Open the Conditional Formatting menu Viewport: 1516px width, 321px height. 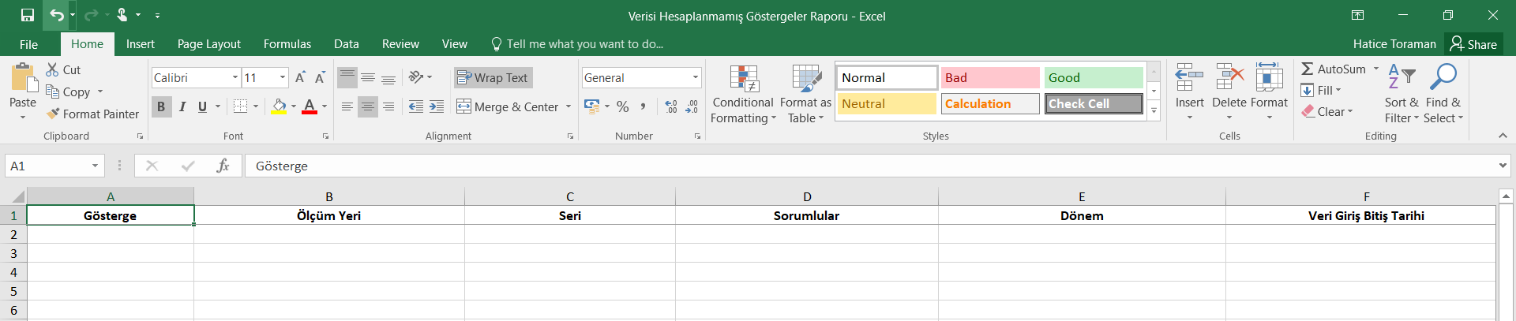click(x=742, y=95)
